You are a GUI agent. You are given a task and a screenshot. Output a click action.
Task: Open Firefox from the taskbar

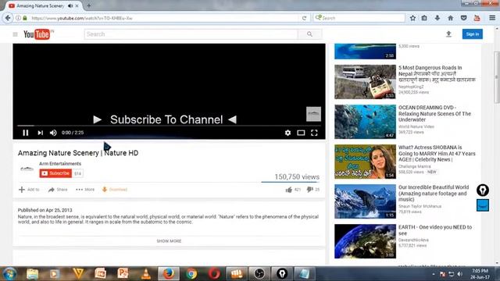169,274
